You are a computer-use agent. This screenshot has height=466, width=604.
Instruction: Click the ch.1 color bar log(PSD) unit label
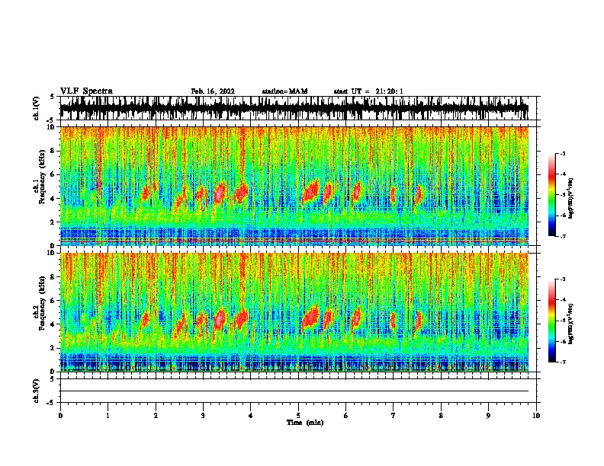571,198
